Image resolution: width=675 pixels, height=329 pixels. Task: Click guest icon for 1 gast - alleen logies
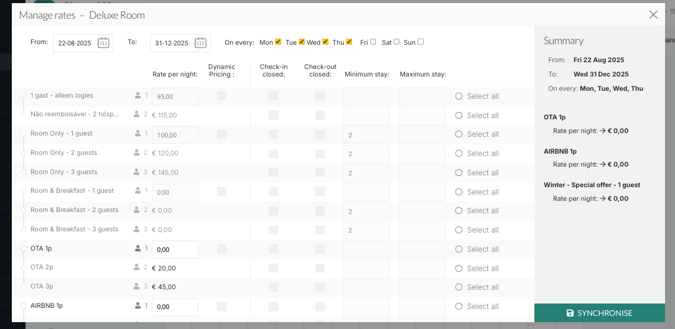137,96
